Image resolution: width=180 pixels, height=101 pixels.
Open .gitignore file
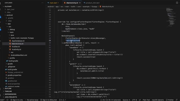coord(11,67)
